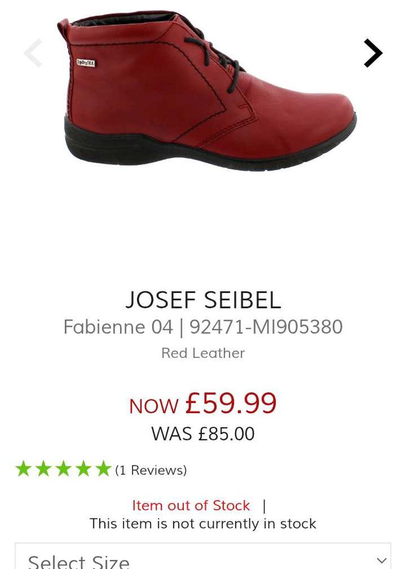Image resolution: width=406 pixels, height=569 pixels.
Task: Select the Fabienne 04 product name
Action: (118, 327)
